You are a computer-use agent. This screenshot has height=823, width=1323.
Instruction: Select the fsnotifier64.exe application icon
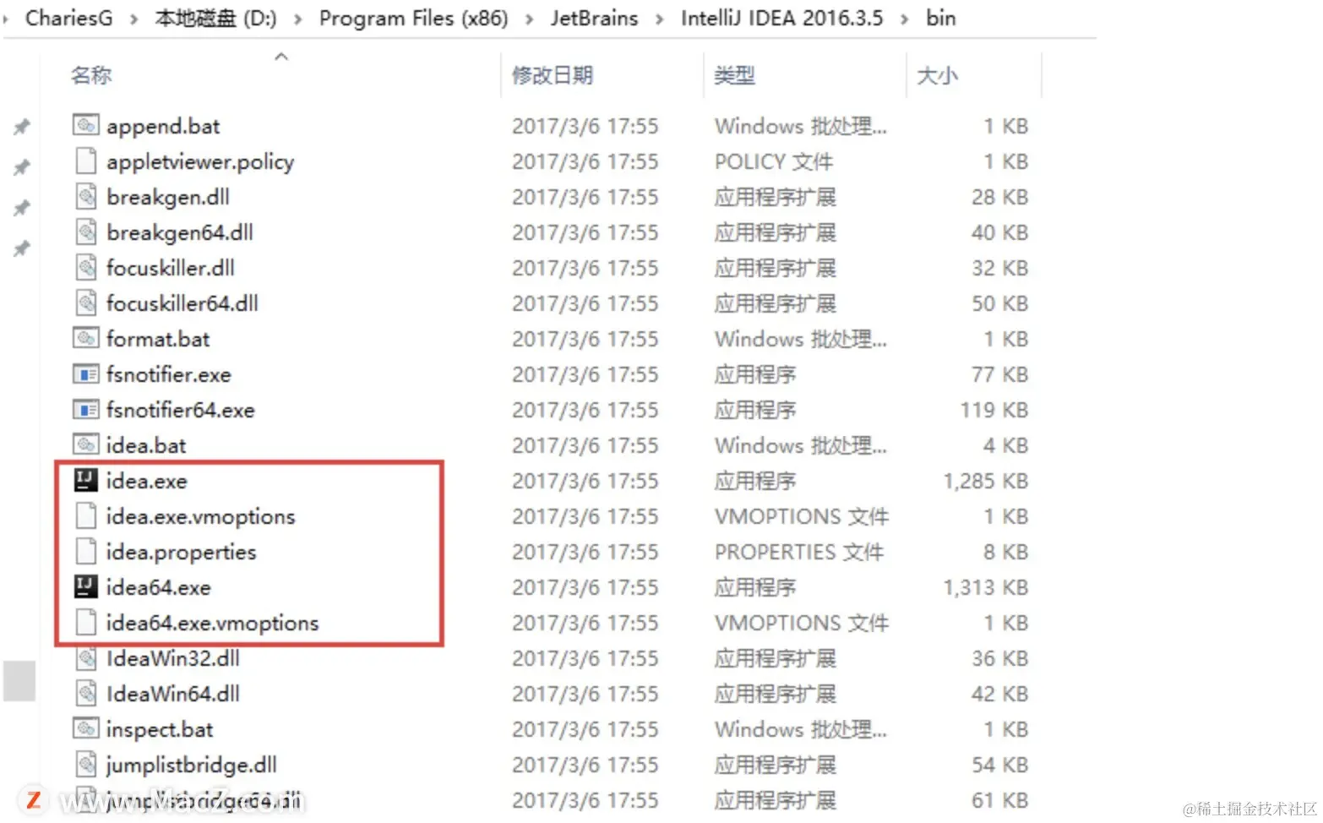click(85, 410)
